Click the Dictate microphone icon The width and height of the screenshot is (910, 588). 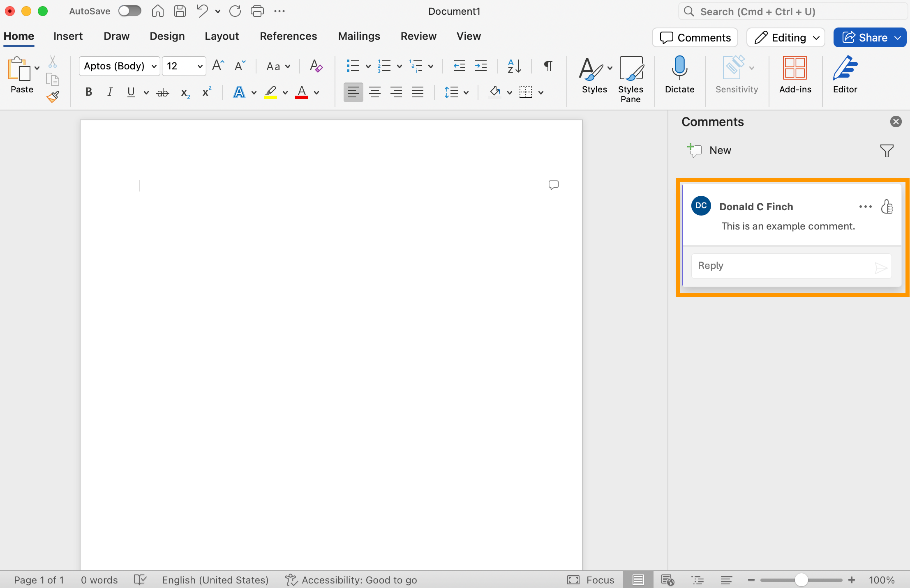coord(679,68)
